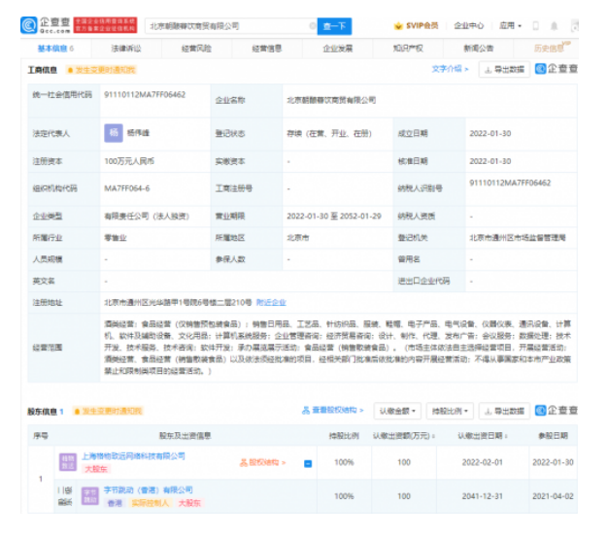Click the purple 杨 avatar of legal representative
Viewport: 608px width, 536px height.
(114, 133)
